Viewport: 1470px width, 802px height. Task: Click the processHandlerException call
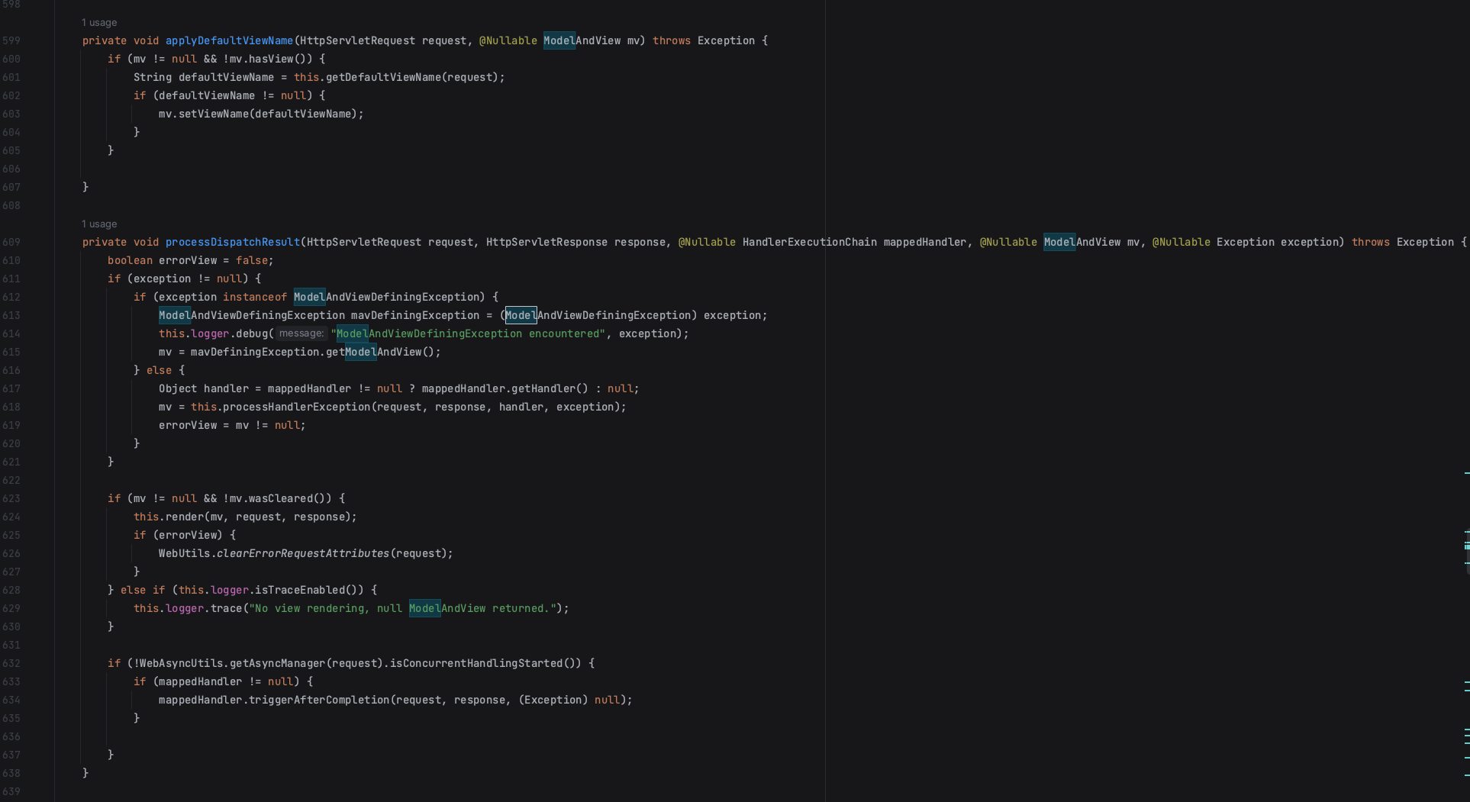point(296,407)
